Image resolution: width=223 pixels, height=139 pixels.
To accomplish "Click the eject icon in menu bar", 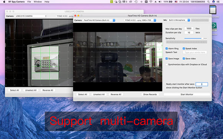I will click(x=155, y=2).
